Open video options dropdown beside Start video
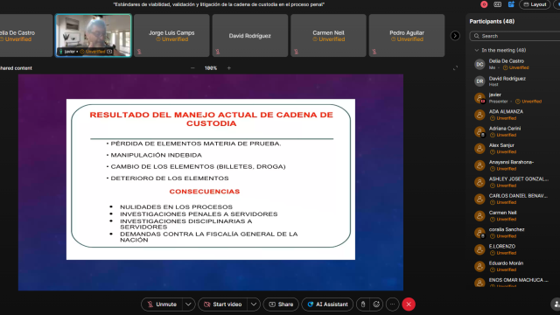 (254, 304)
